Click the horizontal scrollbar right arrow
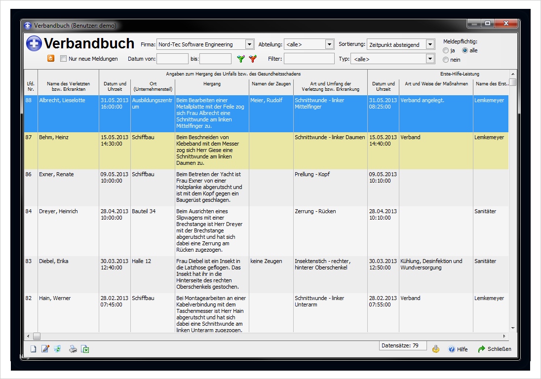 pos(504,336)
